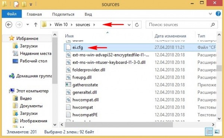The image size is (224, 138).
Task: Switch to the Вид tab
Action: [88, 14]
